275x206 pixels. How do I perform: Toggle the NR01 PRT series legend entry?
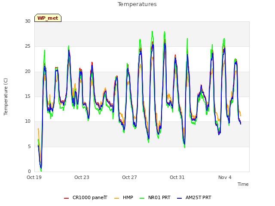pos(155,197)
